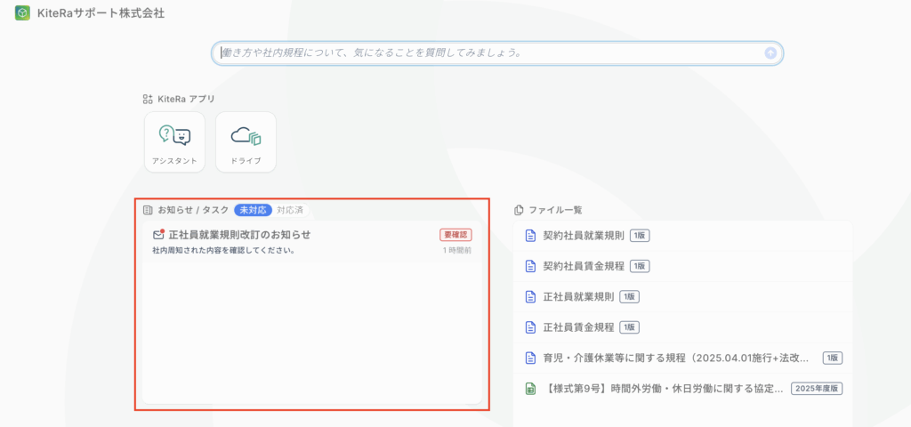Open the 正社員賃金規程 file
911x427 pixels.
[578, 326]
